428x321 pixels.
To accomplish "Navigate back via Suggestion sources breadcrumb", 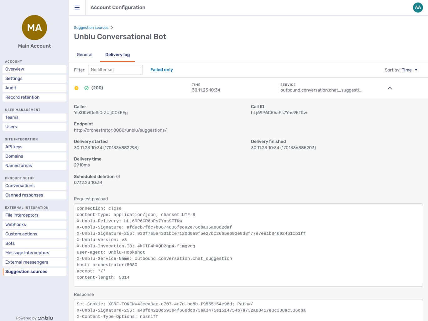I will click(x=91, y=27).
